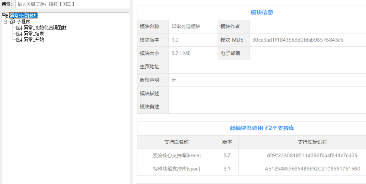Select the 异常_结束 subroutine label

[34, 34]
